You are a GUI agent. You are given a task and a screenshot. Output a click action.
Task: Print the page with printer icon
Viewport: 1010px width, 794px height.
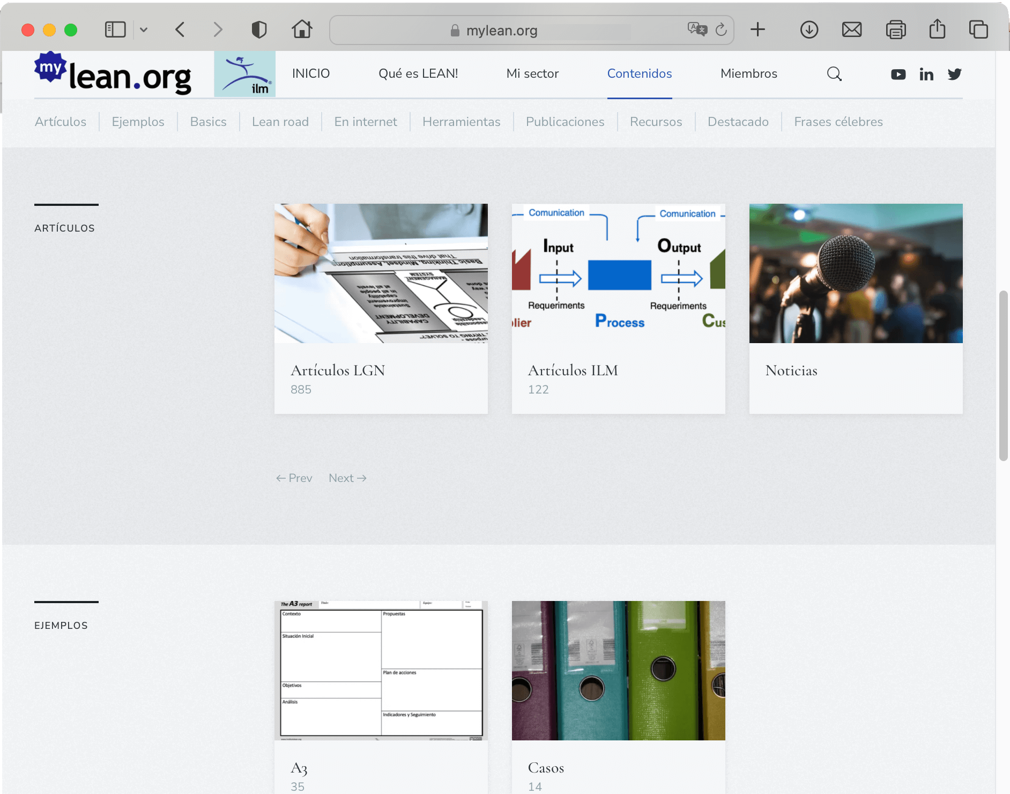(895, 29)
